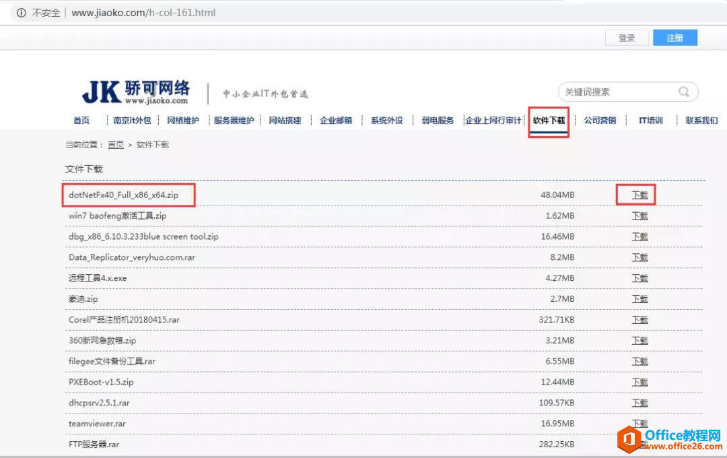Open the 南京it外包 navigation item
Image resolution: width=727 pixels, height=458 pixels.
(x=132, y=121)
